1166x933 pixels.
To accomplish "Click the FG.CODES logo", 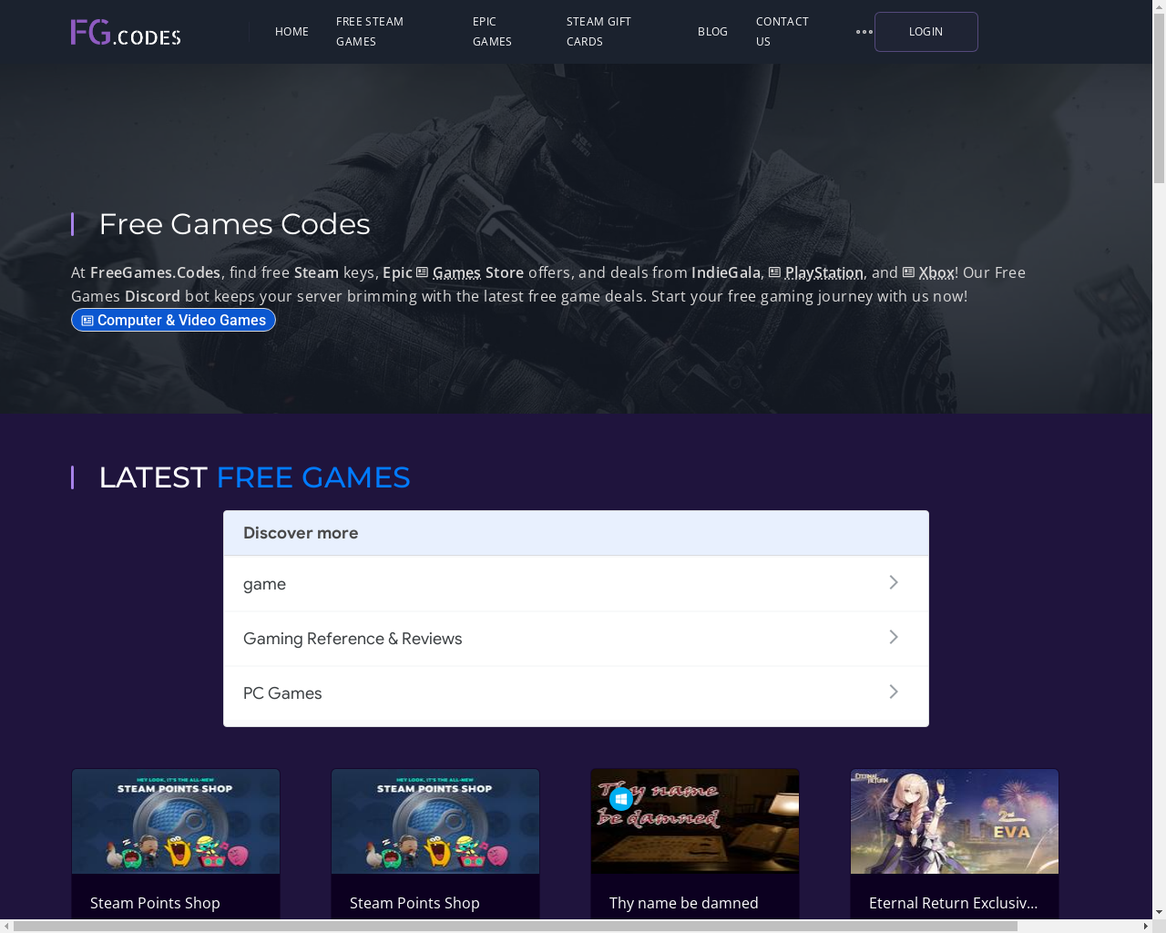I will click(x=126, y=32).
